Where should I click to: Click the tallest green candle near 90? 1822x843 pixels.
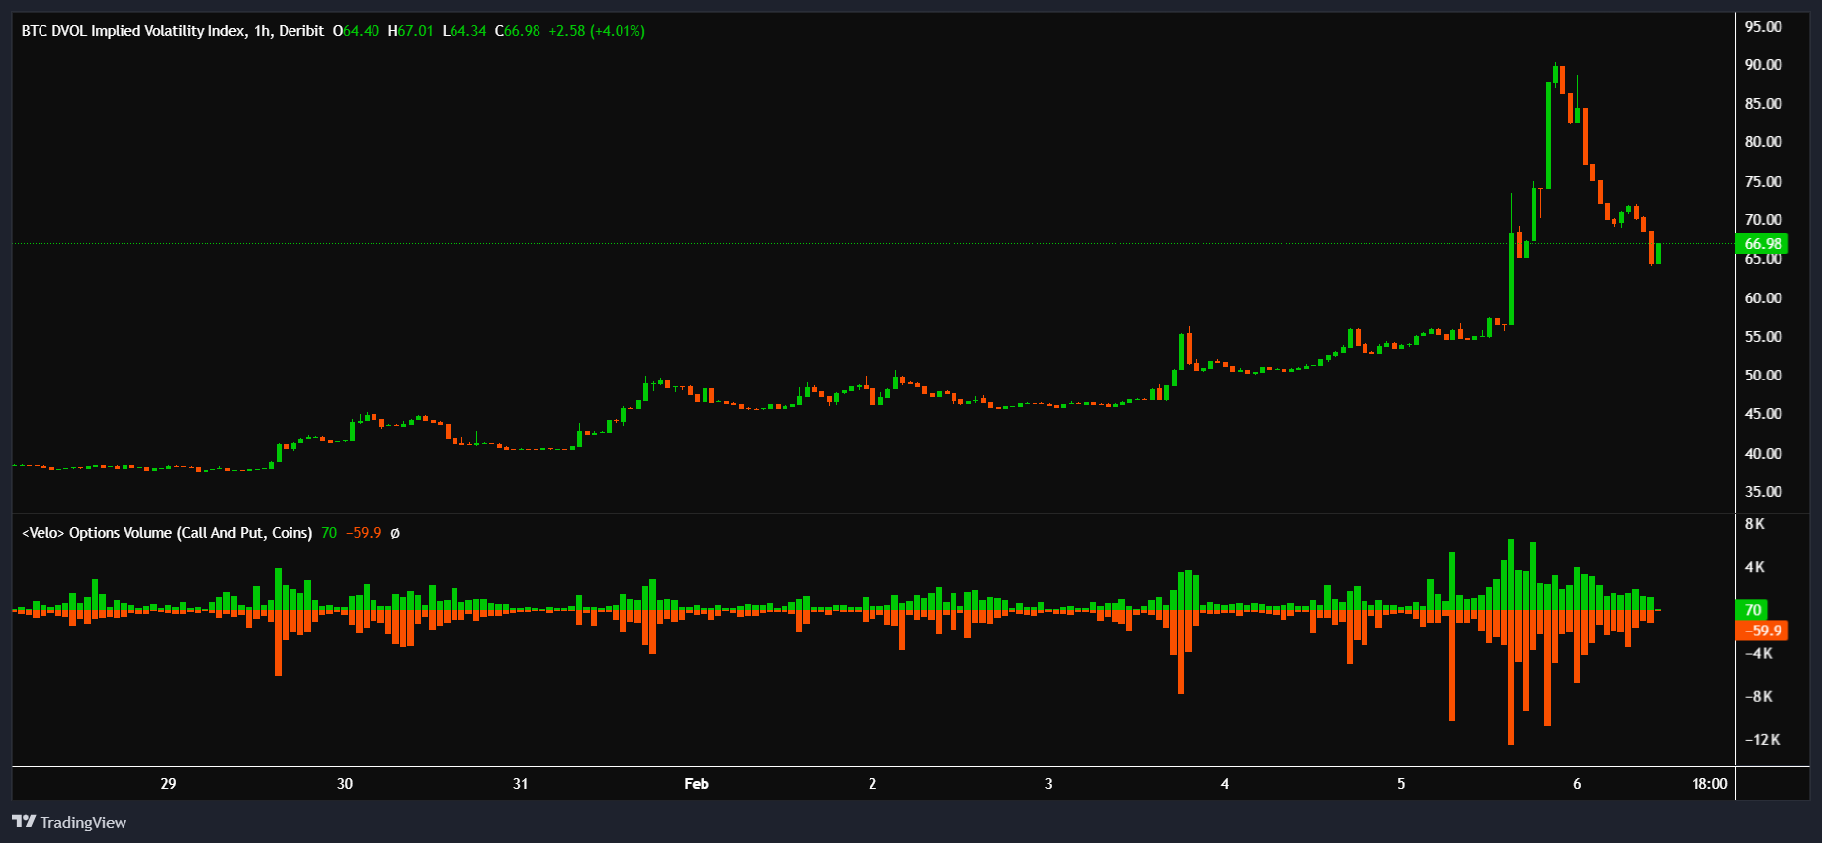coord(1548,133)
